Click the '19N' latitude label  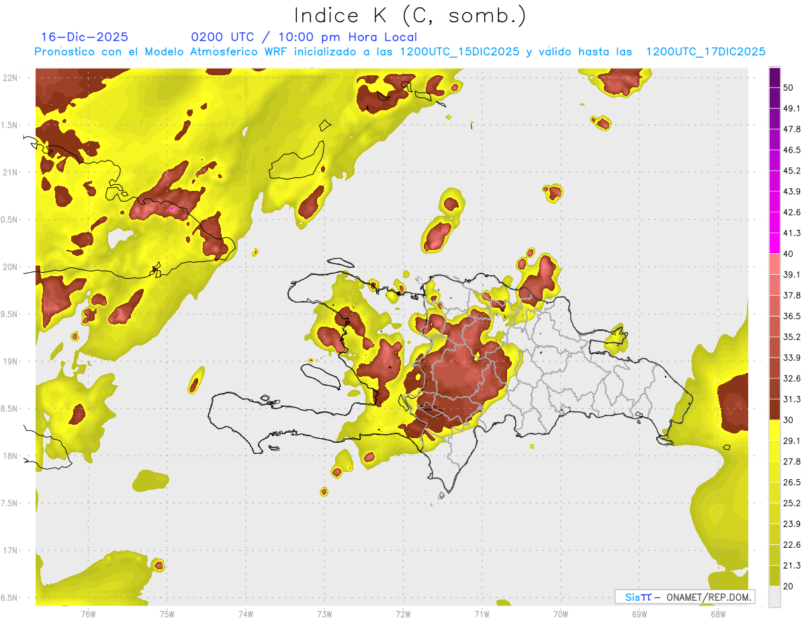pos(11,362)
